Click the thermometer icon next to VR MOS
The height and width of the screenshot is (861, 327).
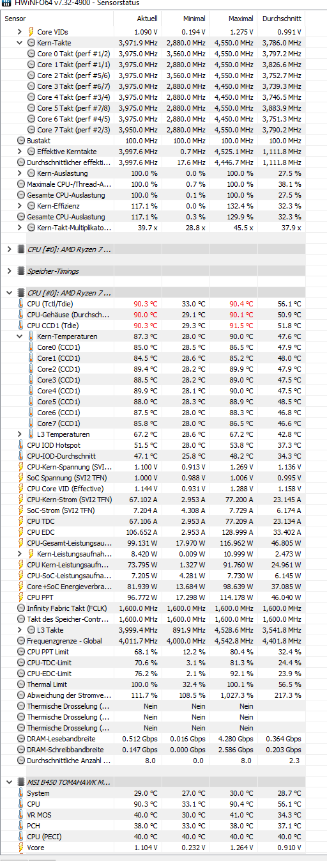21,814
